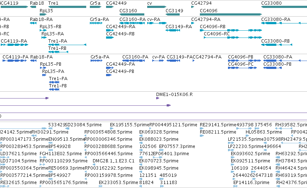Select the Rab18 gene label
Viewport: 307px width, 188px height.
(37, 3)
